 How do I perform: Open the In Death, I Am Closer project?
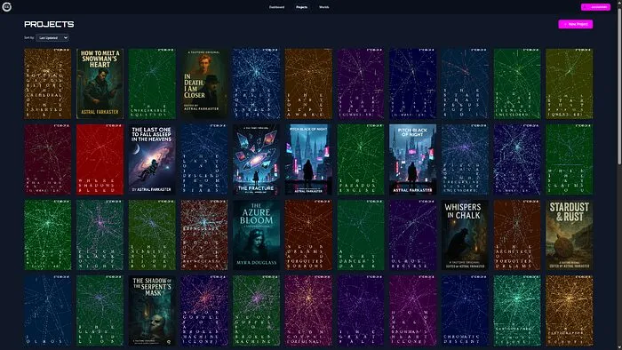[204, 84]
